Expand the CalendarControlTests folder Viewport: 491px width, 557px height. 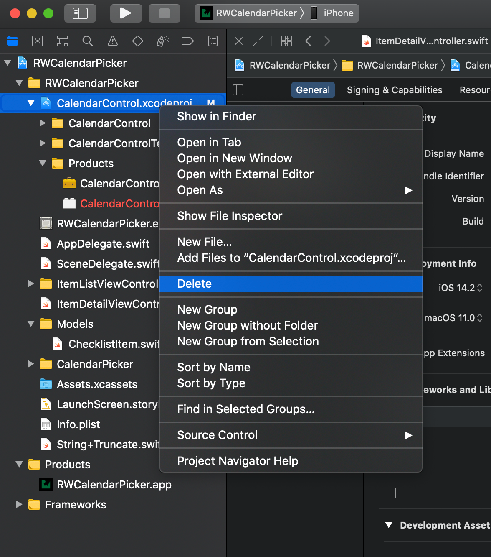(43, 143)
